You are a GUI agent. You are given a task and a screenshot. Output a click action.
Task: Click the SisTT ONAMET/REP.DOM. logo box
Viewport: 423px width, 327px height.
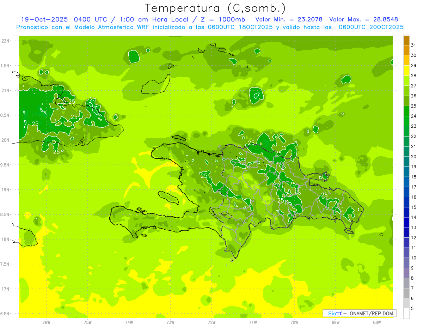point(359,313)
